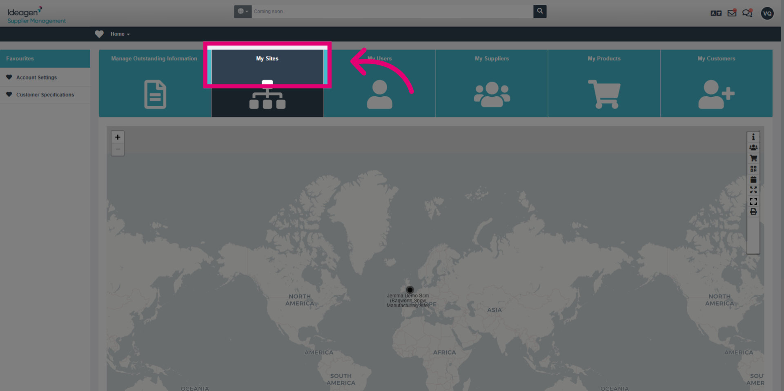
Task: Click the calendar map toolbar icon
Action: [x=753, y=179]
